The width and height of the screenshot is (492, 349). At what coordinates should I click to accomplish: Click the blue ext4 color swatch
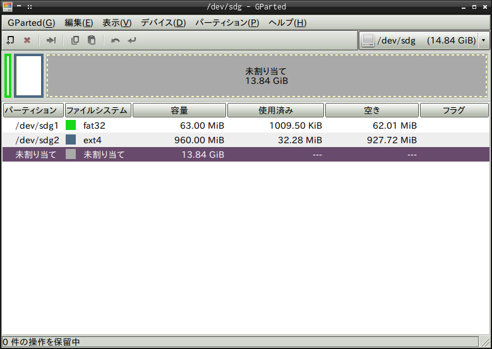click(x=71, y=139)
